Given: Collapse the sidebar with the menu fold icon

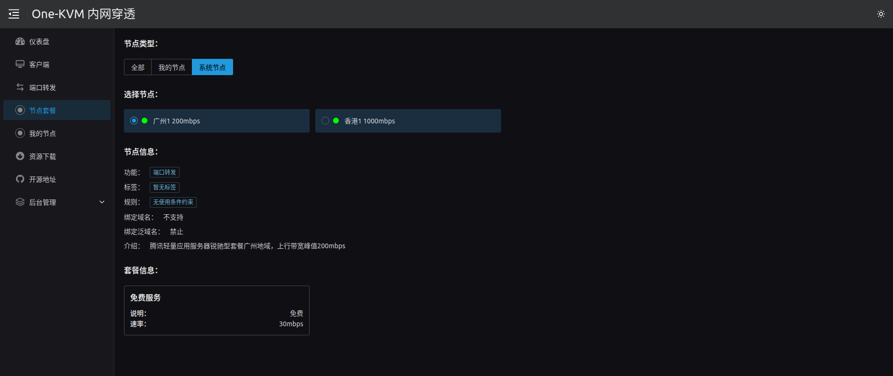Looking at the screenshot, I should coord(14,14).
